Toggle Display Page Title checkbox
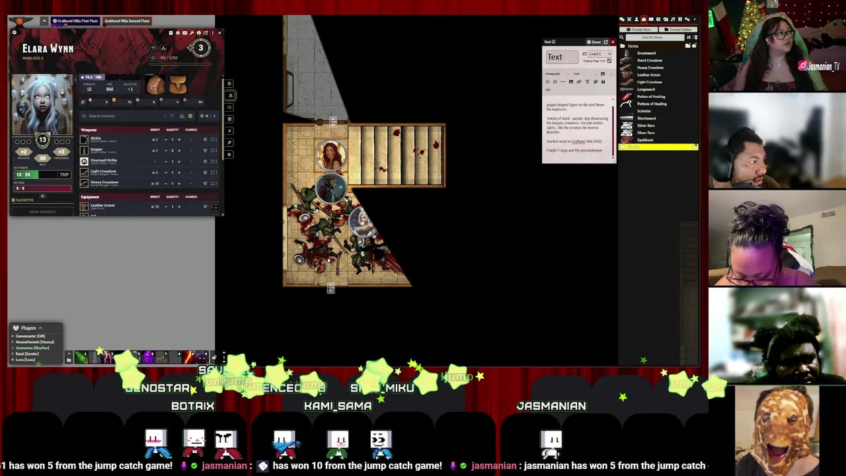 [x=609, y=61]
